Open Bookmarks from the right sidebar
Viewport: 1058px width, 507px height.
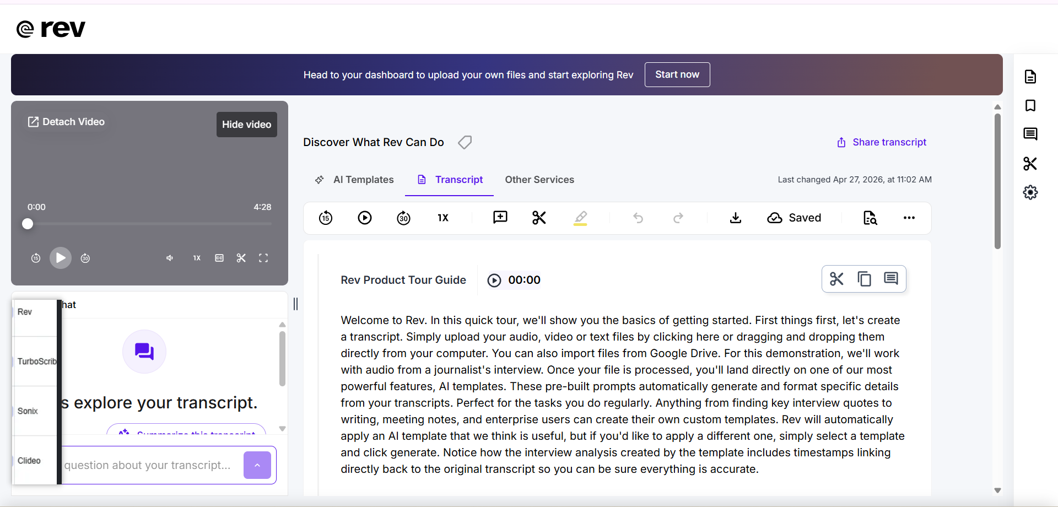[x=1030, y=106]
